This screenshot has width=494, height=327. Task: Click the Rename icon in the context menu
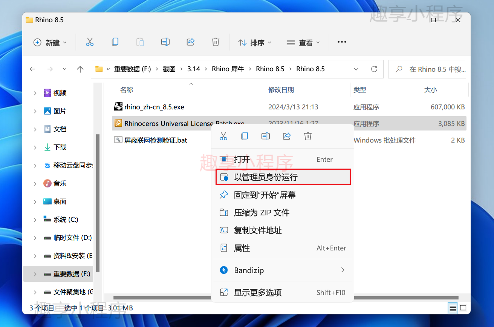click(x=266, y=136)
